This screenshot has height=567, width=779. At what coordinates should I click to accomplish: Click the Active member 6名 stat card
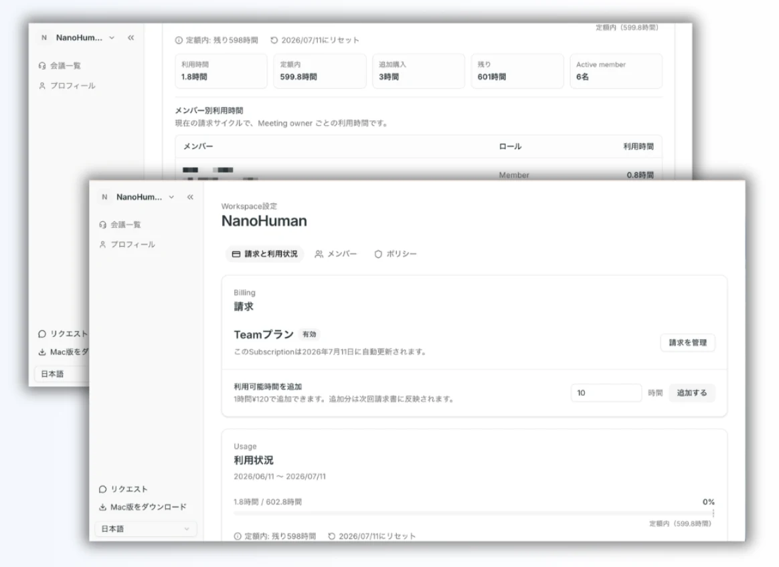(x=616, y=71)
